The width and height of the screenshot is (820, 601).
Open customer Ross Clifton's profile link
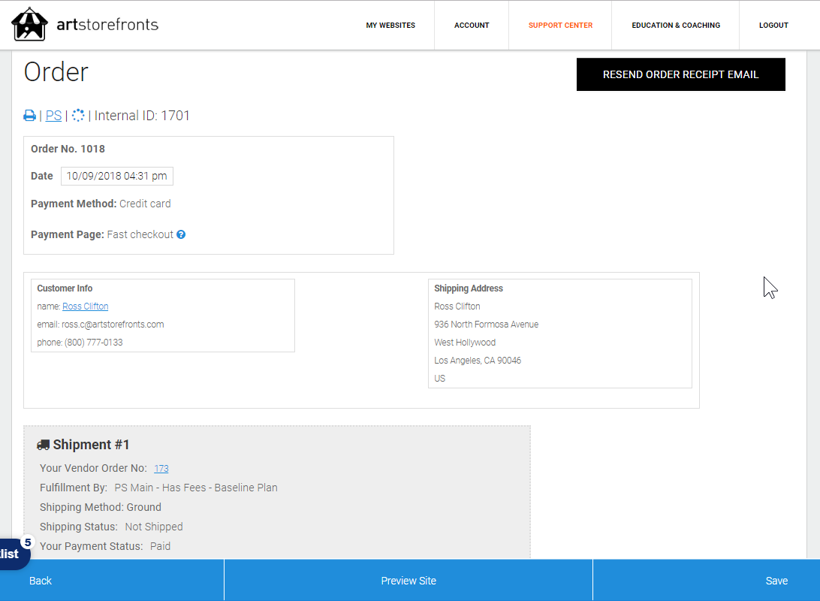coord(85,307)
